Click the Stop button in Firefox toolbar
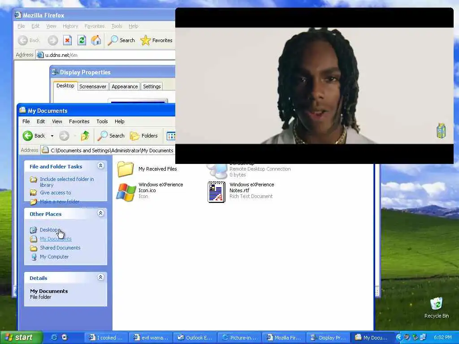Viewport: 459px width, 344px height. coord(67,40)
